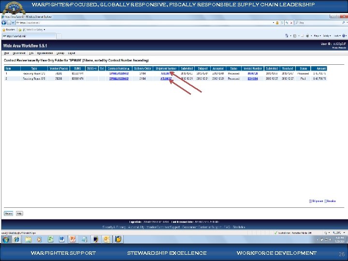
Task: Open the contract number link in row 2
Action: [x=119, y=79]
